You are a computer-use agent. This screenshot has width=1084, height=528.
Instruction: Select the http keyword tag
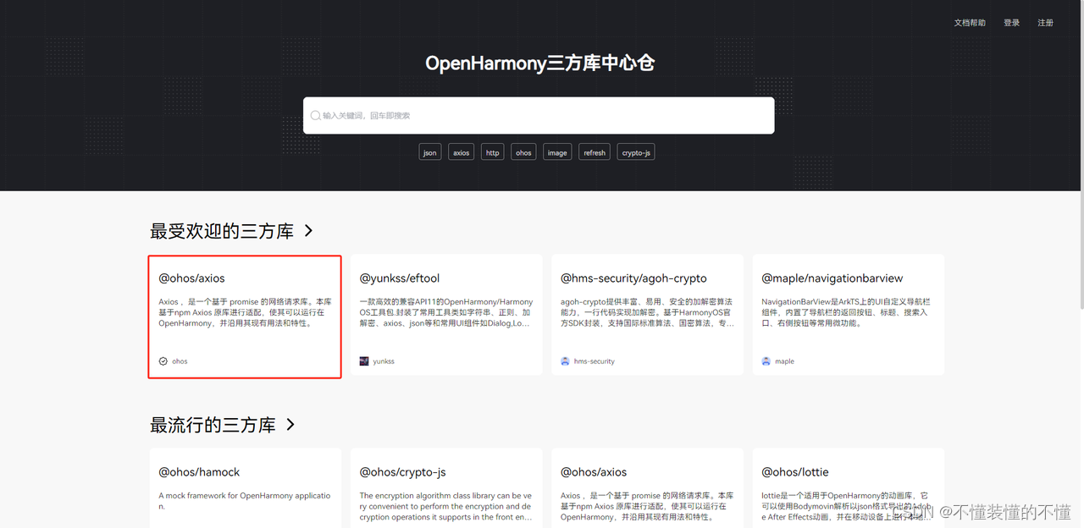point(493,152)
